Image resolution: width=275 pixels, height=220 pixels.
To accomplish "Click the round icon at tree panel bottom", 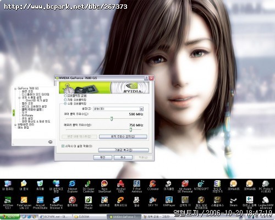I will pyautogui.click(x=50, y=142).
